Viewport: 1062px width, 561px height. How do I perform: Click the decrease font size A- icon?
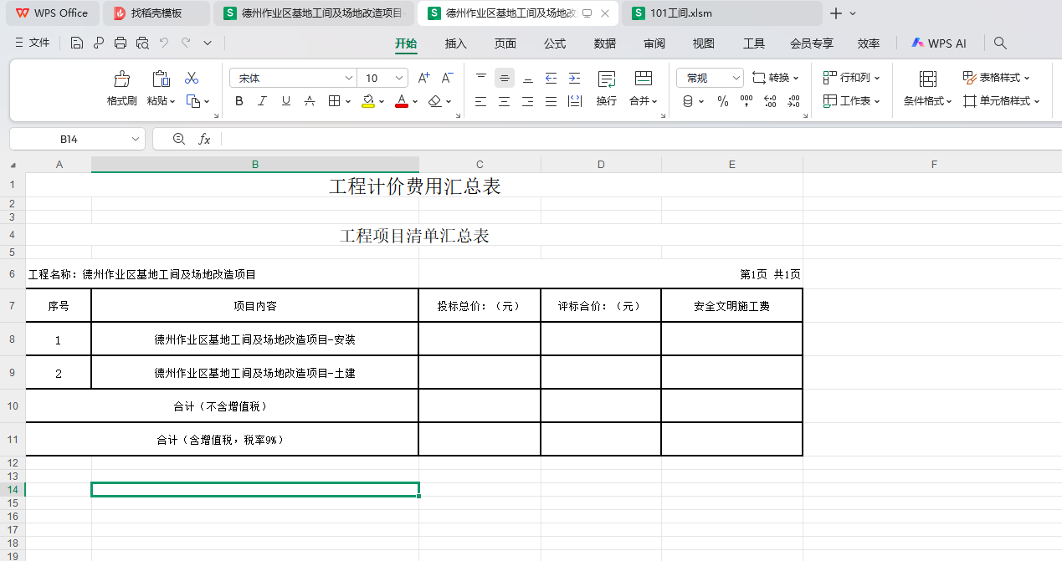point(447,78)
